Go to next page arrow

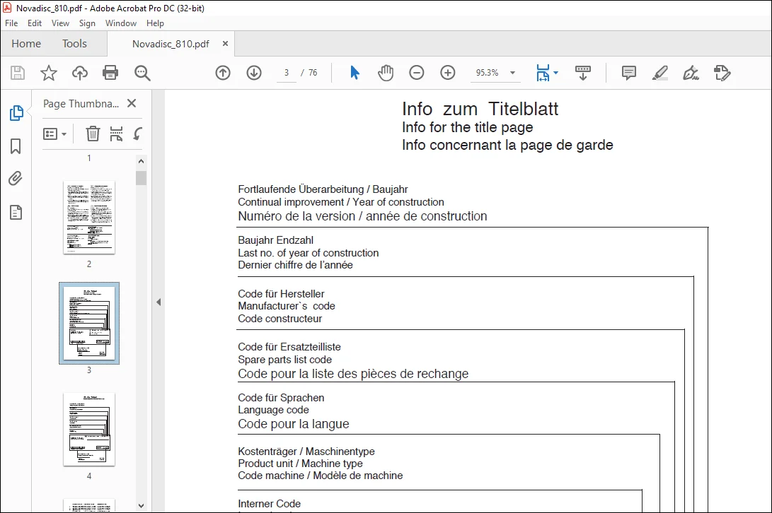(x=254, y=73)
